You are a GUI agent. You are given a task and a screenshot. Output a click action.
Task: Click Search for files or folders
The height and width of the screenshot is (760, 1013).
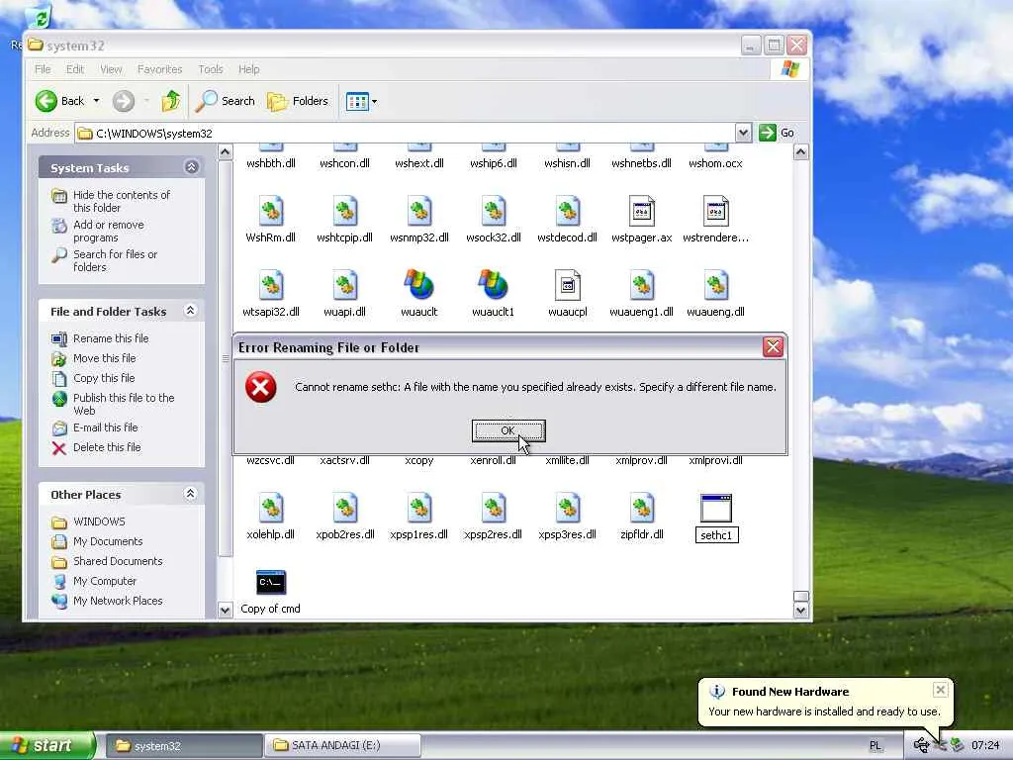[115, 260]
